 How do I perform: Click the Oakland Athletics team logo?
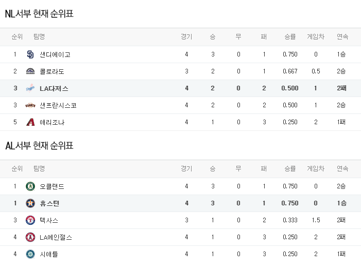click(x=30, y=186)
